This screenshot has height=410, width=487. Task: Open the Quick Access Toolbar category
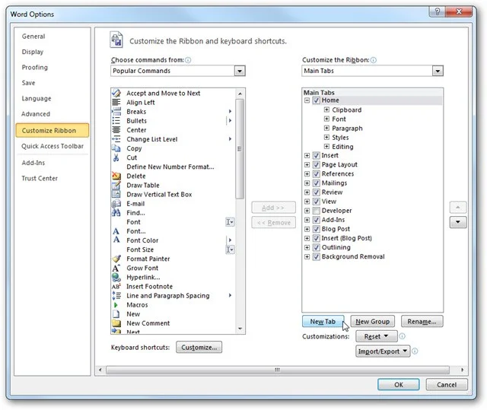pos(53,146)
